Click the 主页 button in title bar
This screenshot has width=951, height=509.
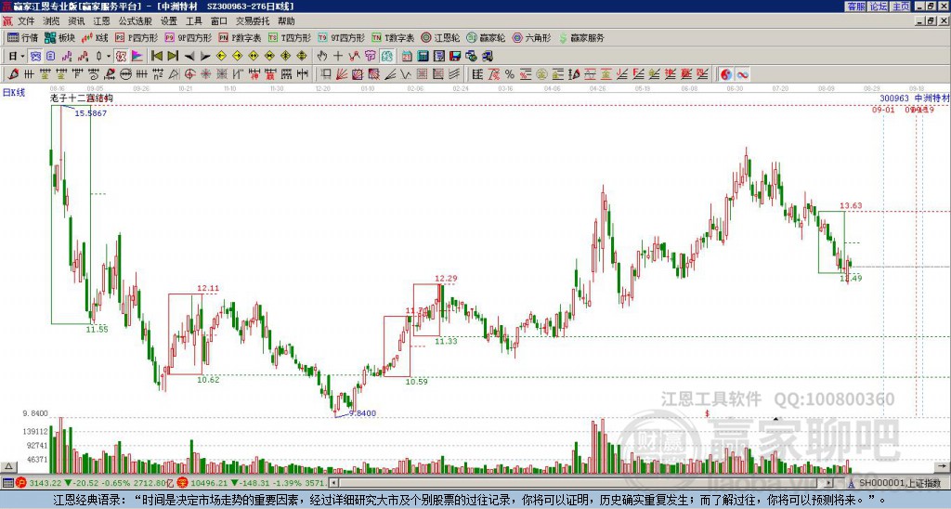901,6
